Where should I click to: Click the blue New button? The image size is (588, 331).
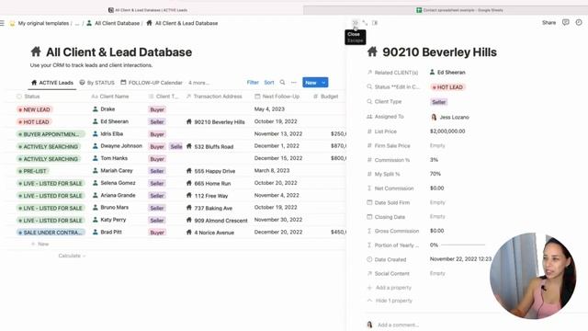(311, 83)
